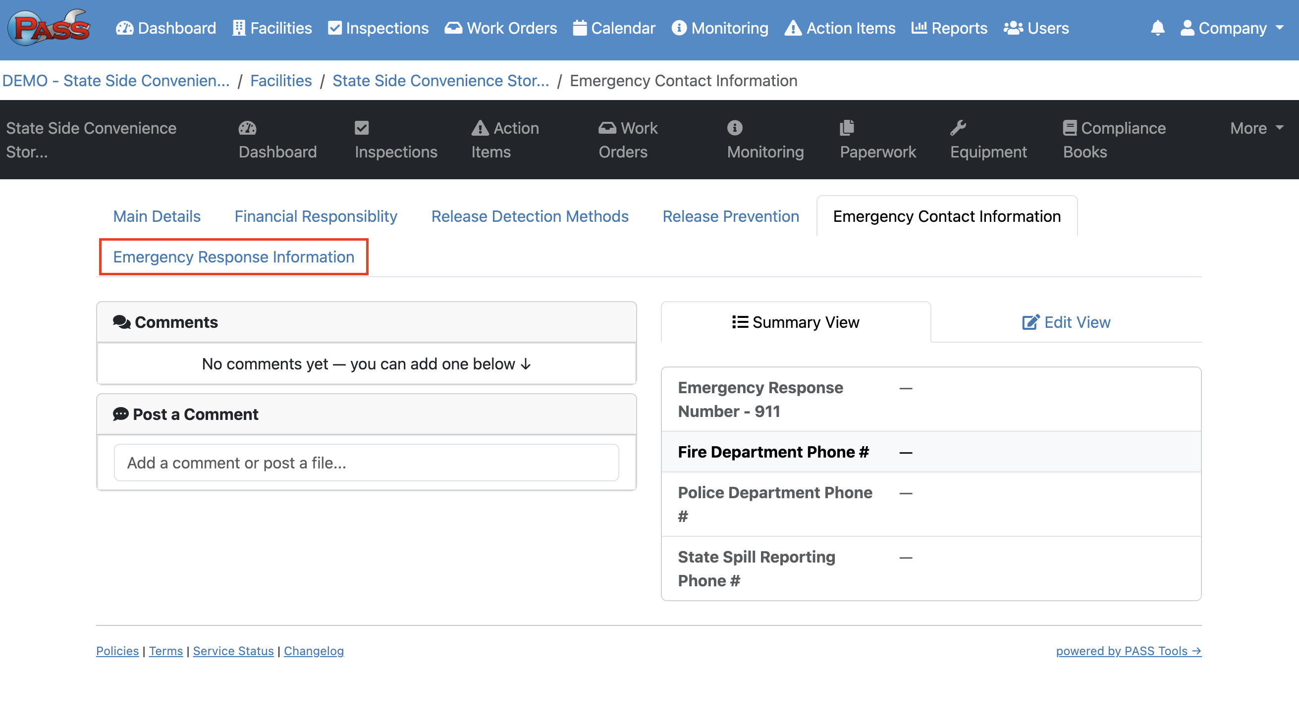Open facility Equipment wrench icon
The image size is (1299, 722).
pyautogui.click(x=958, y=128)
